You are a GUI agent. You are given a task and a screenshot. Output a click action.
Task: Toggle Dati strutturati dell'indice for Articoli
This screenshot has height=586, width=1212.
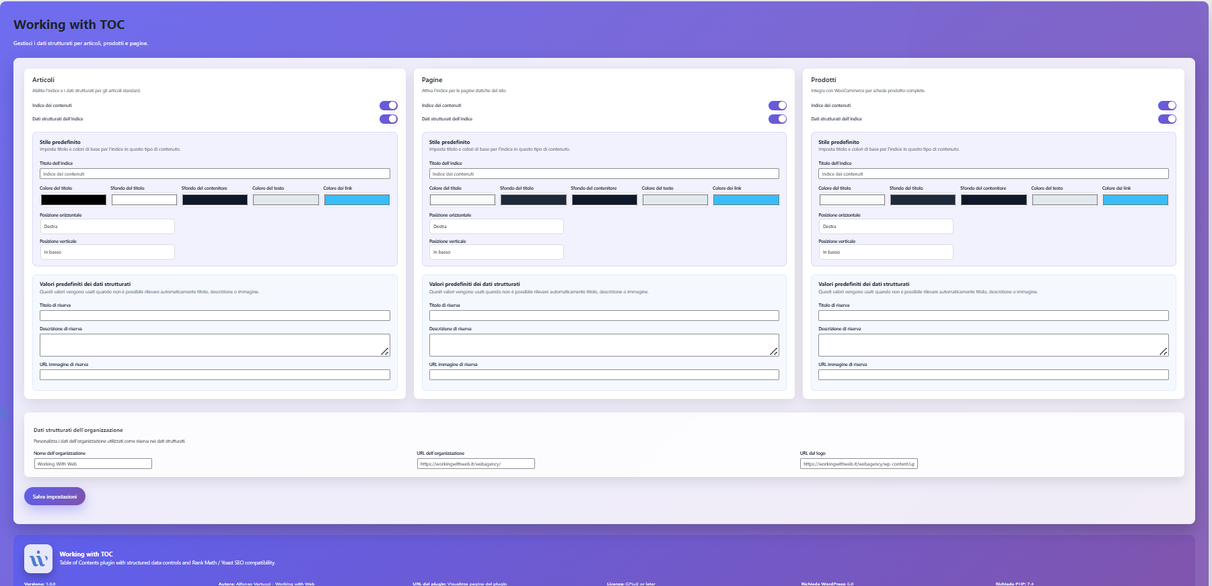(x=388, y=119)
